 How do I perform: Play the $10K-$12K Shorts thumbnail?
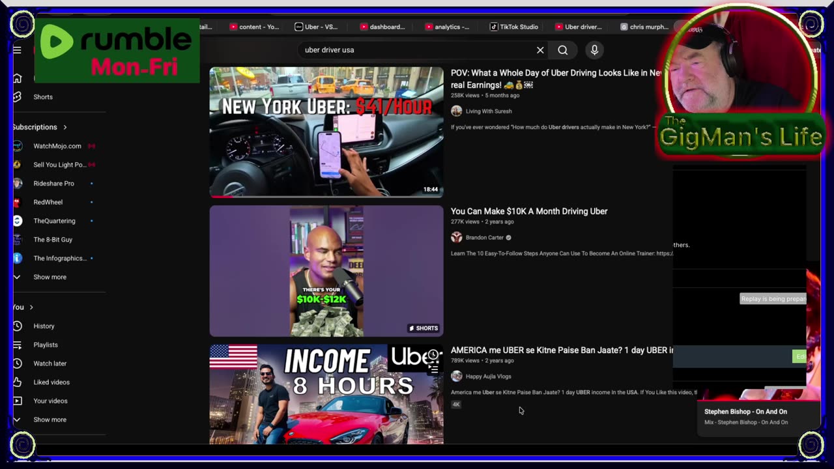tap(326, 271)
